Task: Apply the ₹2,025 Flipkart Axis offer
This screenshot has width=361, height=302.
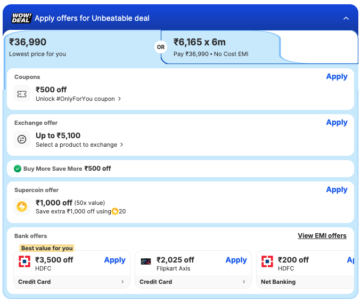Action: (236, 260)
